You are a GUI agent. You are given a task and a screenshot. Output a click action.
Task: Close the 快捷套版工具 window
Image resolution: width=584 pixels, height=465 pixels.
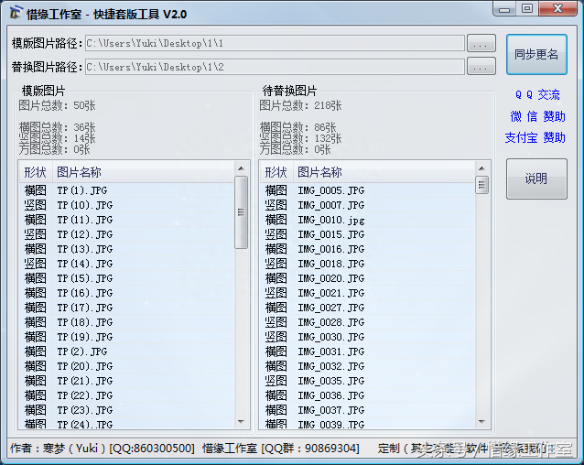point(557,9)
